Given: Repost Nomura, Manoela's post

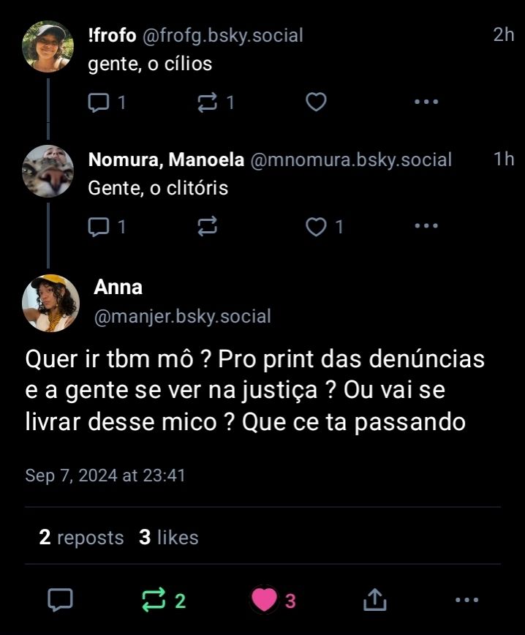Looking at the screenshot, I should 208,228.
